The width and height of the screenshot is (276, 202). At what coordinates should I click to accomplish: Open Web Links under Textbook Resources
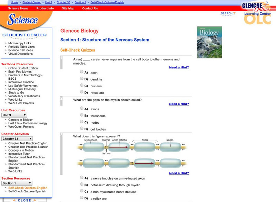[x=15, y=100]
